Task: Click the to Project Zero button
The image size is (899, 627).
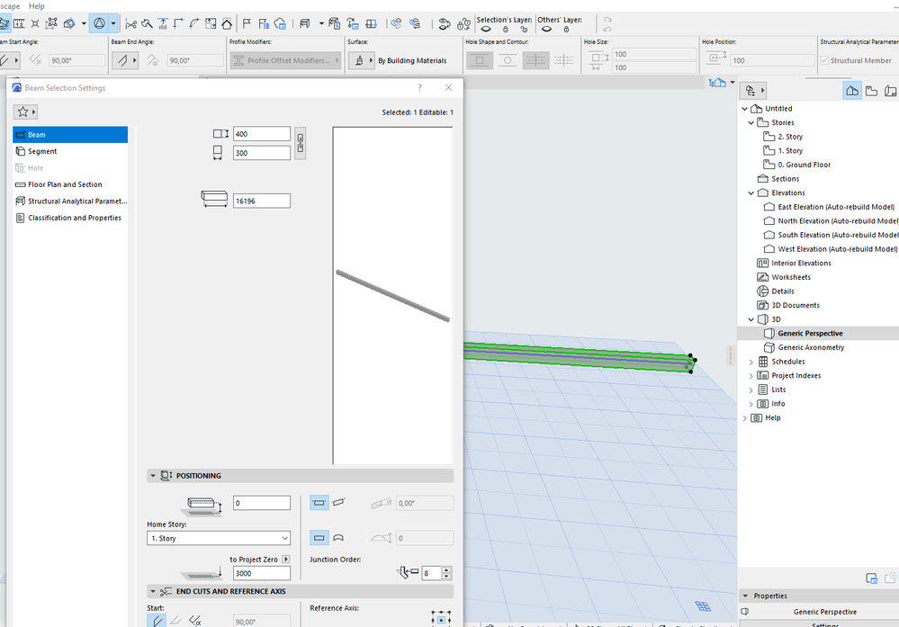Action: pos(255,559)
